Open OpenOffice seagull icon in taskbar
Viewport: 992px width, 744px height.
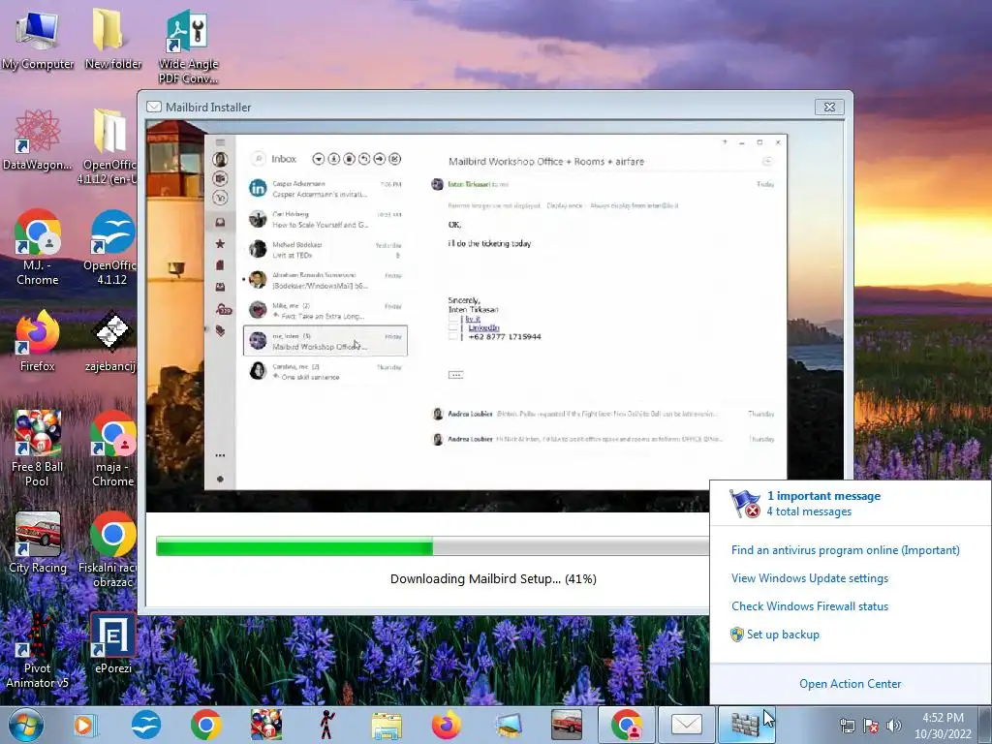[146, 725]
